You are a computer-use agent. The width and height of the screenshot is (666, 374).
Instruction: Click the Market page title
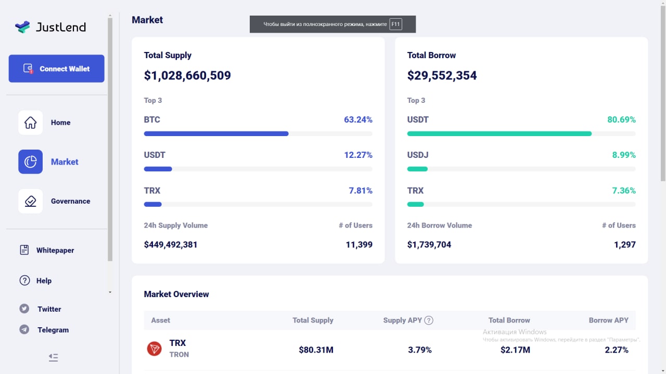pos(147,20)
